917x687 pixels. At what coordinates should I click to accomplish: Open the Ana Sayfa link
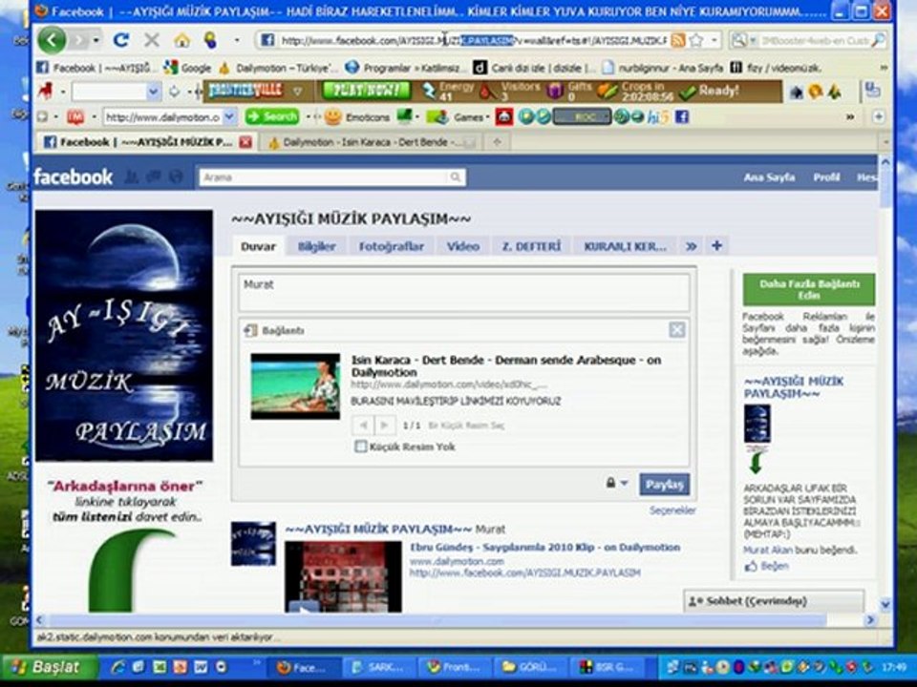point(769,177)
